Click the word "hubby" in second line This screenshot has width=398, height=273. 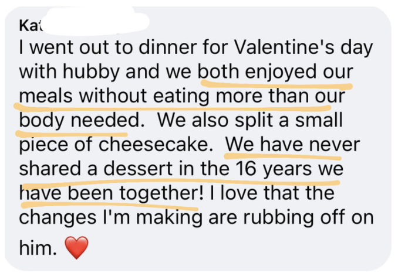click(91, 73)
